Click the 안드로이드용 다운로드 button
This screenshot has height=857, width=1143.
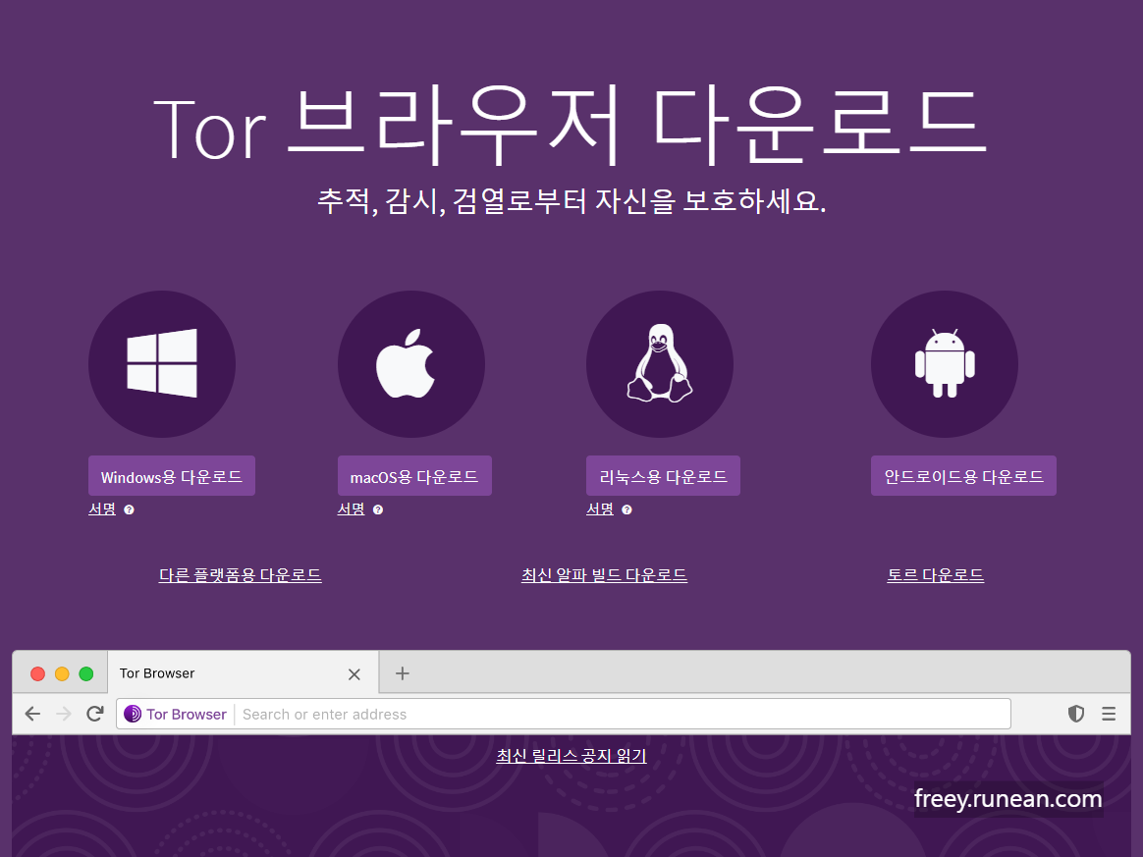[x=963, y=475]
